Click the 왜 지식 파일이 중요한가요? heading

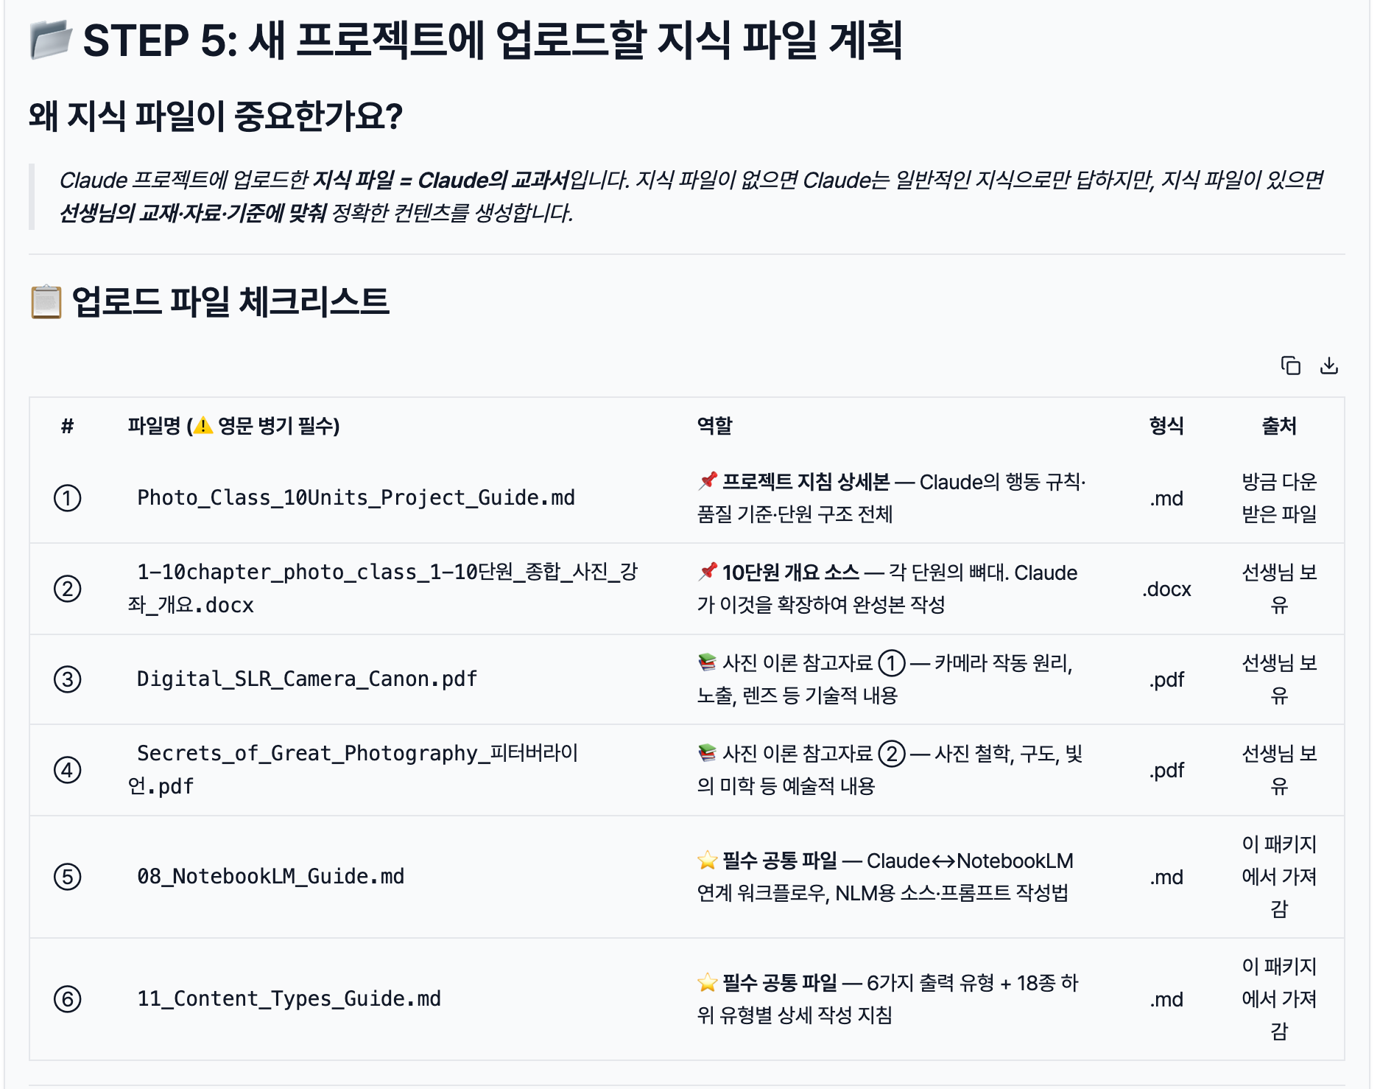pyautogui.click(x=216, y=116)
